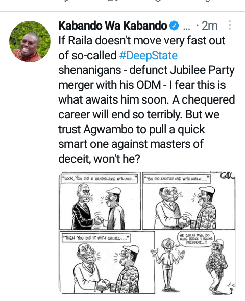Open the cartoon panel of handshake with Kibaki
Image resolution: width=245 pixels, height=301 pixels.
(x=189, y=200)
